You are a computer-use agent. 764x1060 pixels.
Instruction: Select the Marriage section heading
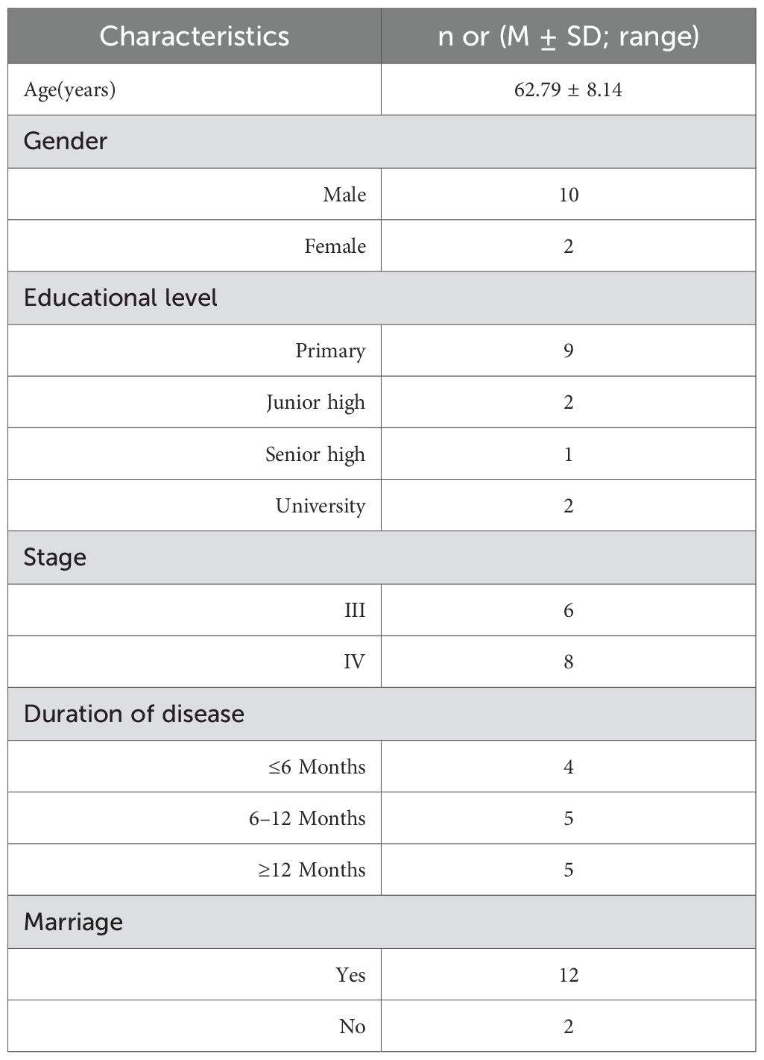pyautogui.click(x=73, y=922)
